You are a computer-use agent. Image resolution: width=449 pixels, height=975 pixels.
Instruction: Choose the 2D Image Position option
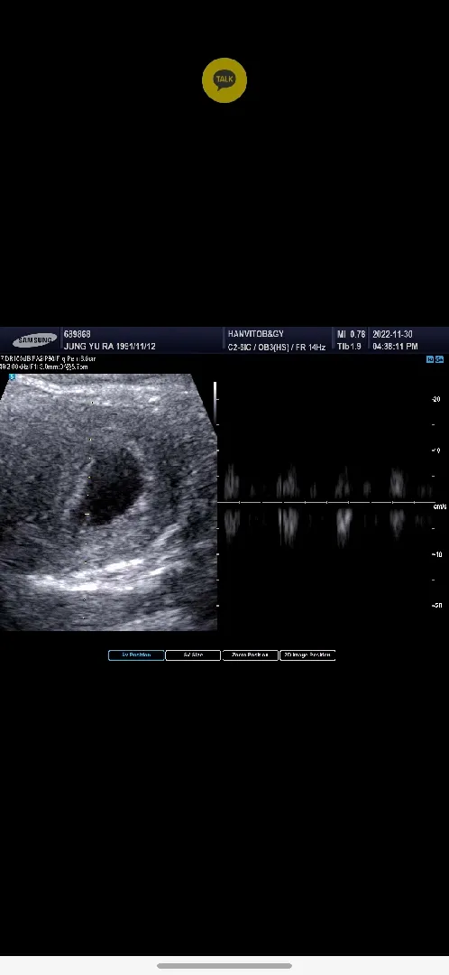pos(307,655)
